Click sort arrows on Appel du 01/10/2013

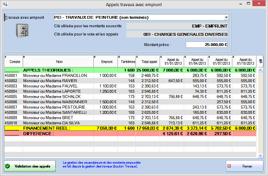pyautogui.click(x=233, y=57)
